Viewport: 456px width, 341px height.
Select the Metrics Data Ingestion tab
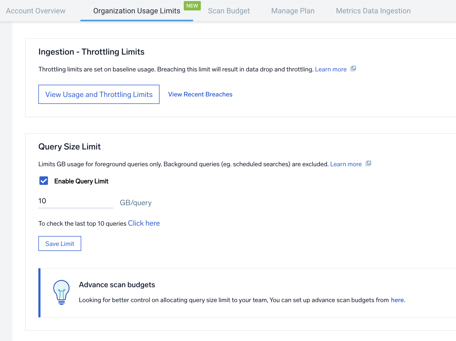pos(373,11)
